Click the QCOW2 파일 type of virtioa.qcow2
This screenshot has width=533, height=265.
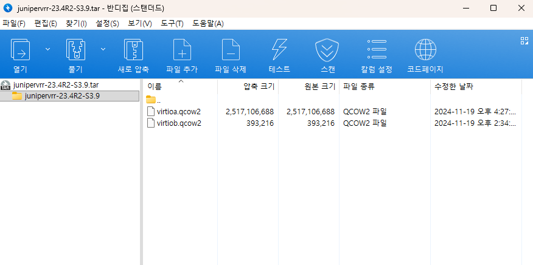tap(365, 111)
